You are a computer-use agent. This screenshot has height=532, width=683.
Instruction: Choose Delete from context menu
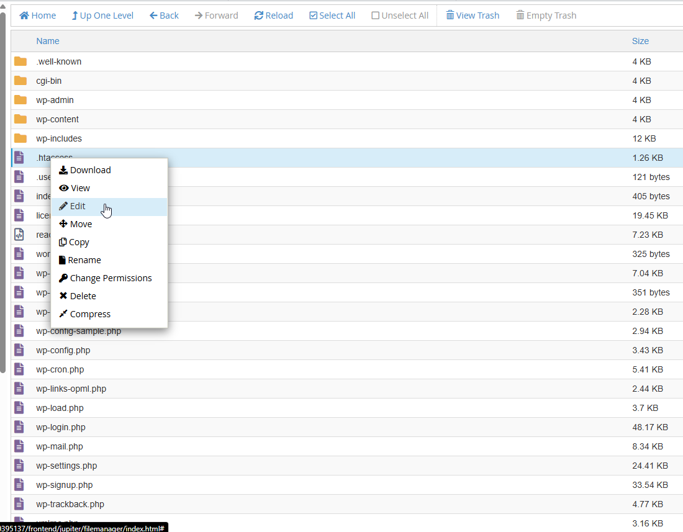[109, 296]
